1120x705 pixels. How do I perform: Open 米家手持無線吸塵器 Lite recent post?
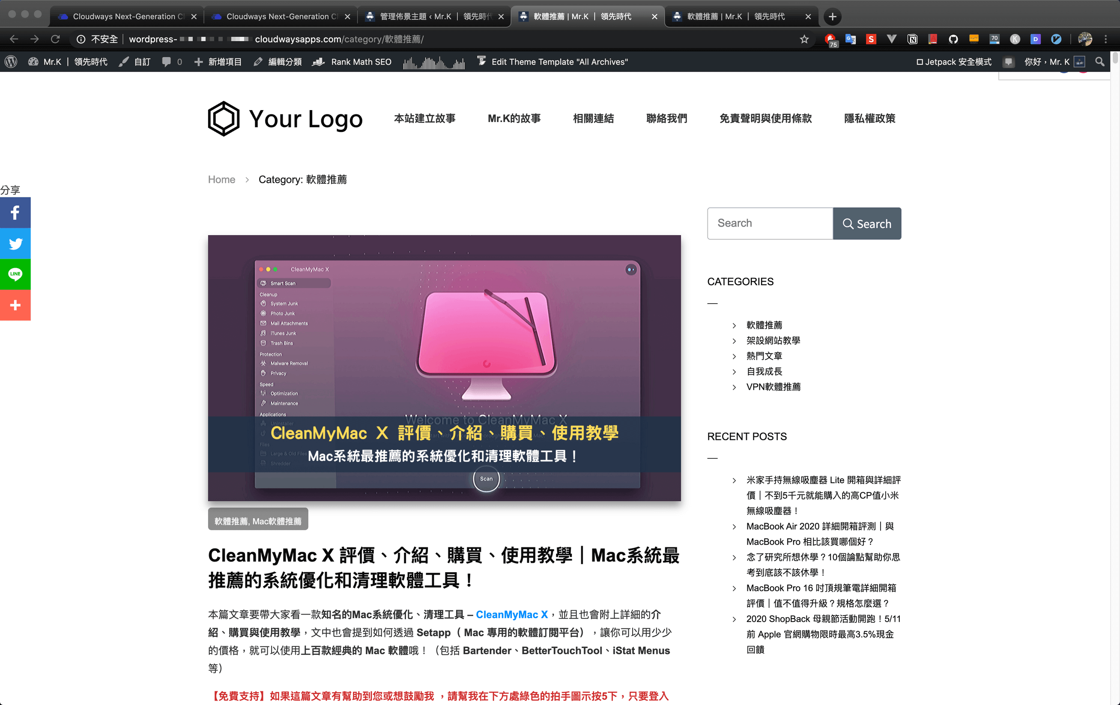click(823, 495)
